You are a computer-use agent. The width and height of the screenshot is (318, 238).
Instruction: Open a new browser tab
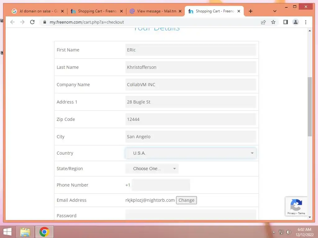(x=251, y=11)
